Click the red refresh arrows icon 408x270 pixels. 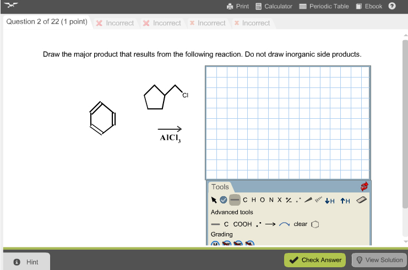[x=365, y=186]
